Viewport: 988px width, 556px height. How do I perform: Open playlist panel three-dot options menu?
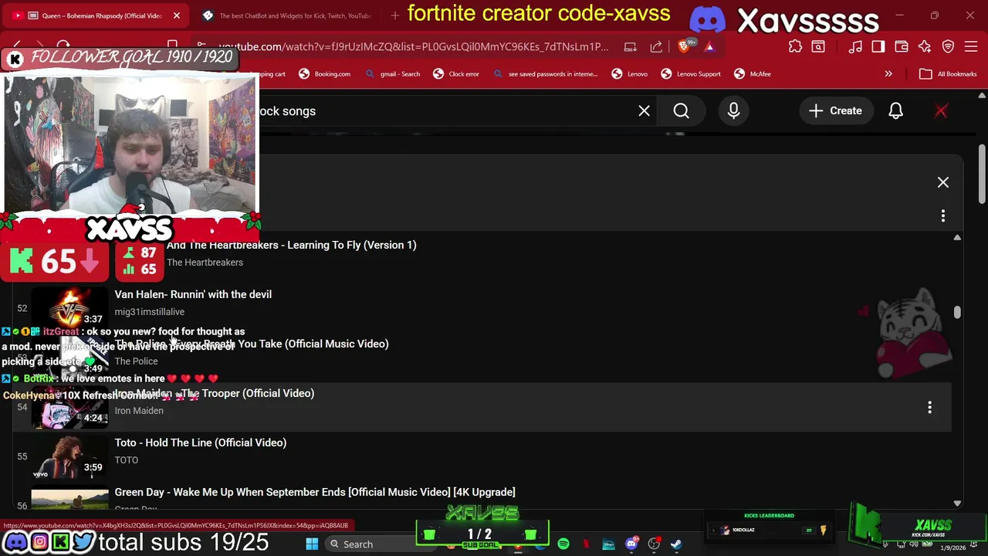pyautogui.click(x=942, y=216)
